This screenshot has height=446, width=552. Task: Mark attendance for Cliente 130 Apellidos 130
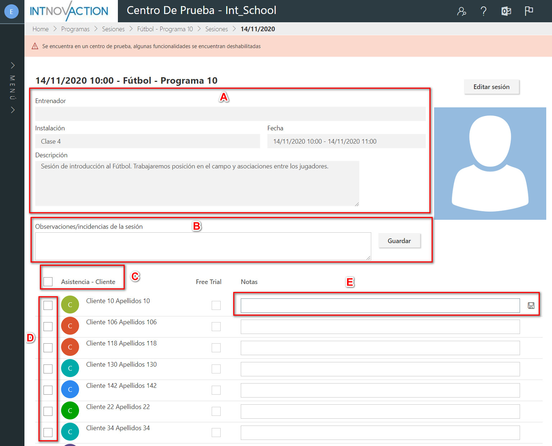[48, 369]
